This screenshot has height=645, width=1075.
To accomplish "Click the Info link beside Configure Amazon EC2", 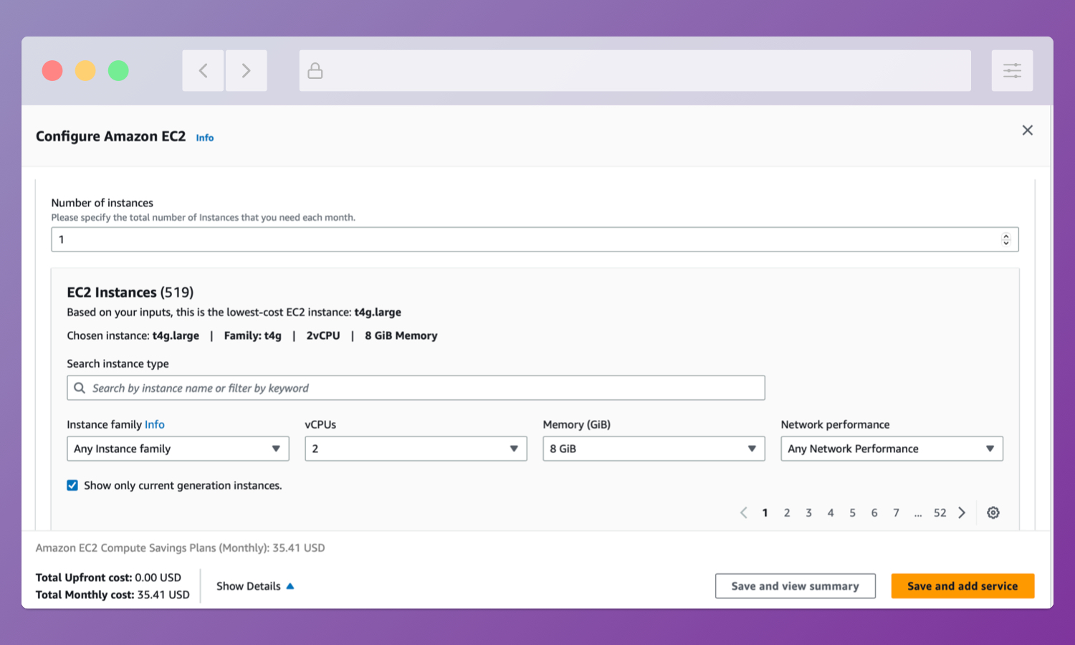I will (204, 138).
